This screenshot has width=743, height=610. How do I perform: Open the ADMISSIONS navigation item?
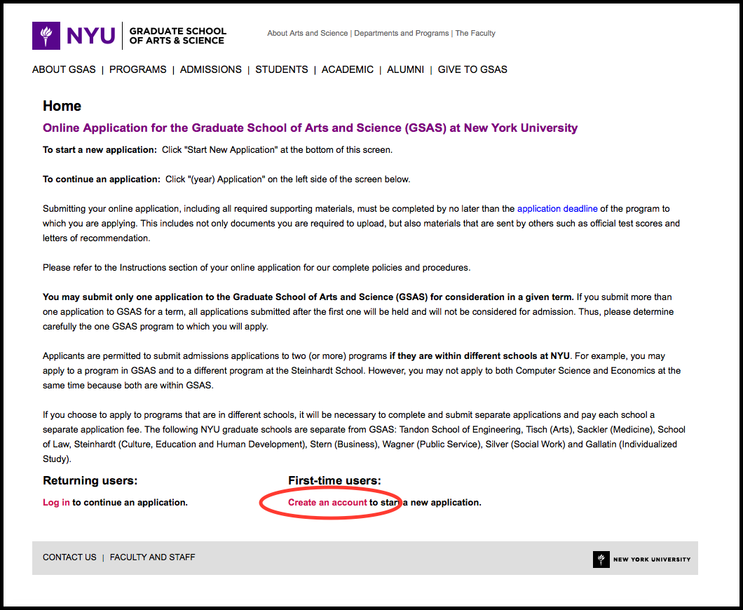tap(210, 69)
